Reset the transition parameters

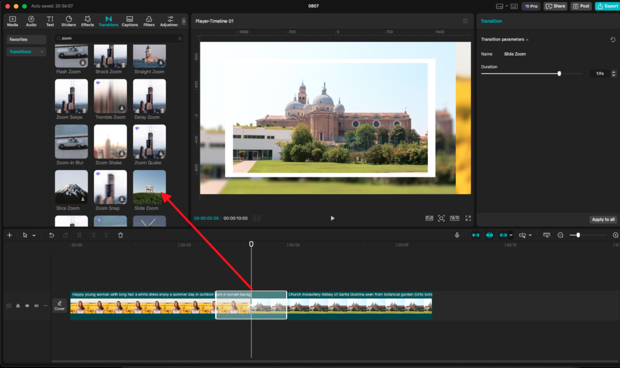[613, 39]
